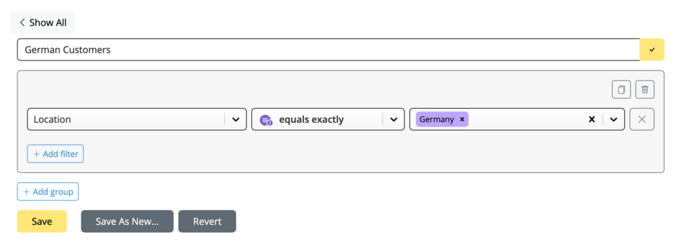
Task: Expand the equals exactly operator dropdown arrow
Action: 394,120
